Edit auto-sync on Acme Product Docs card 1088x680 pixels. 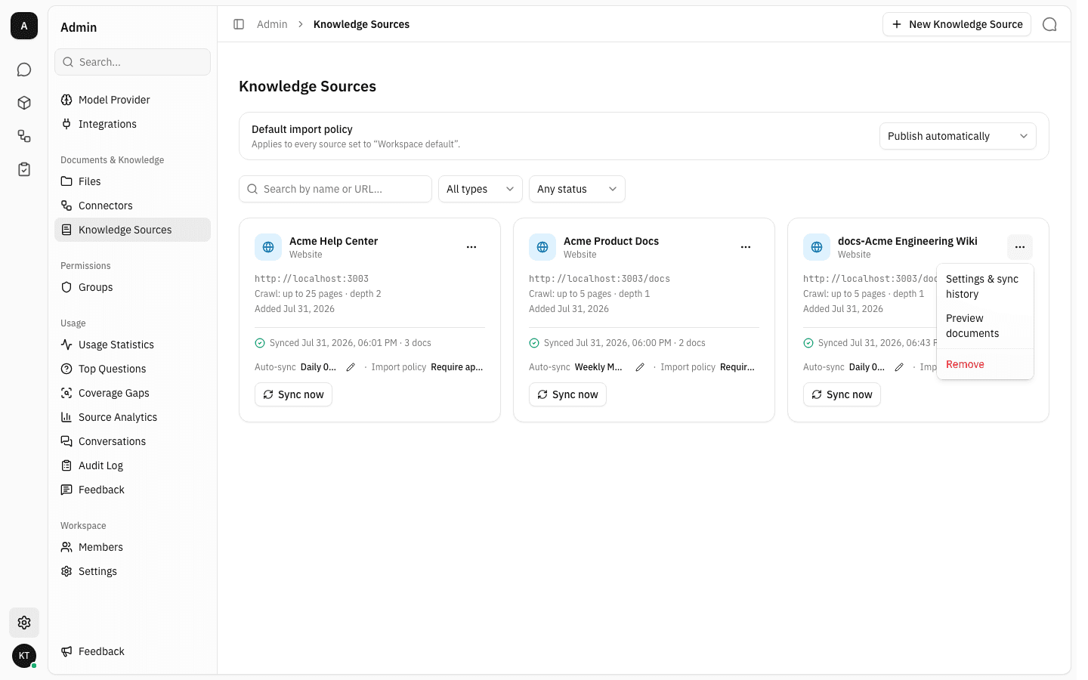coord(640,367)
